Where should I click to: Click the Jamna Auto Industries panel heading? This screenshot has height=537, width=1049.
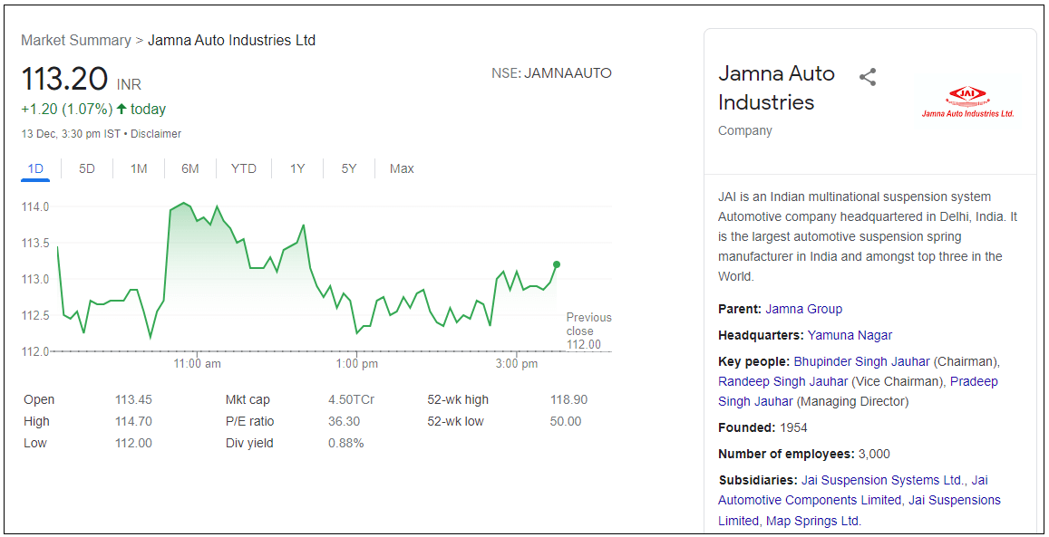tap(776, 88)
